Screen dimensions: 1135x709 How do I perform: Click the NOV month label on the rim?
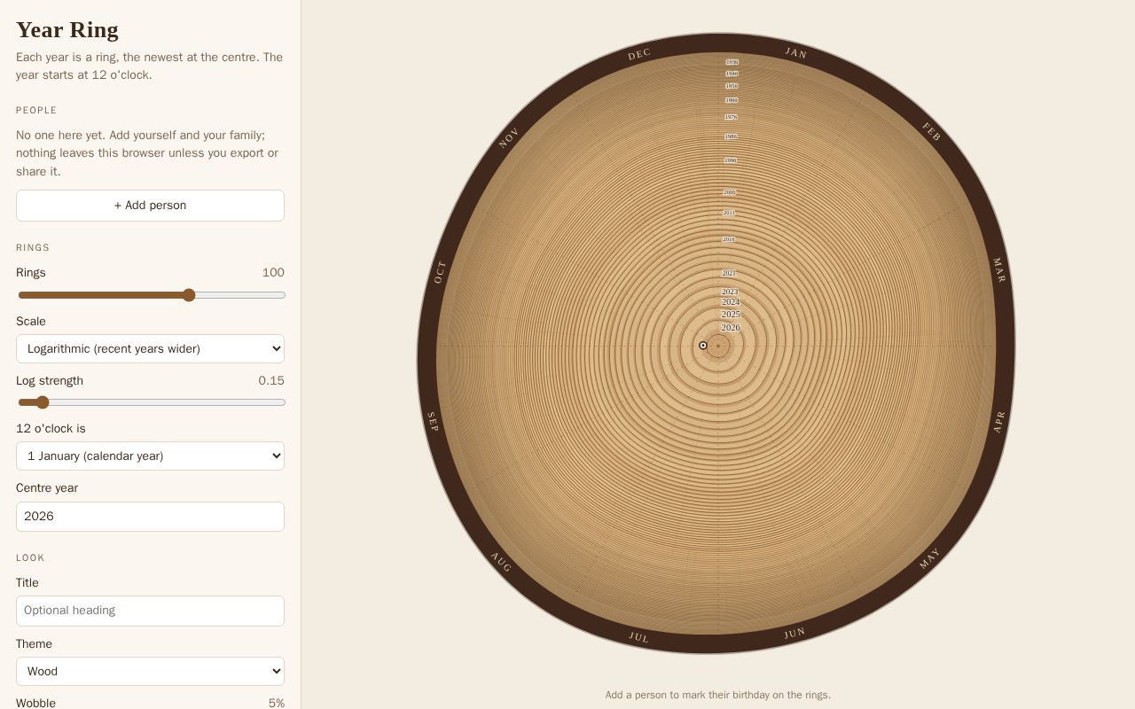point(509,137)
